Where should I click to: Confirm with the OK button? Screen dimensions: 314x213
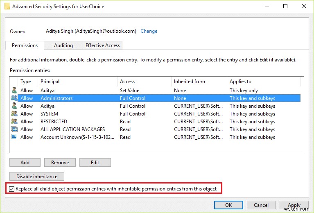click(228, 205)
